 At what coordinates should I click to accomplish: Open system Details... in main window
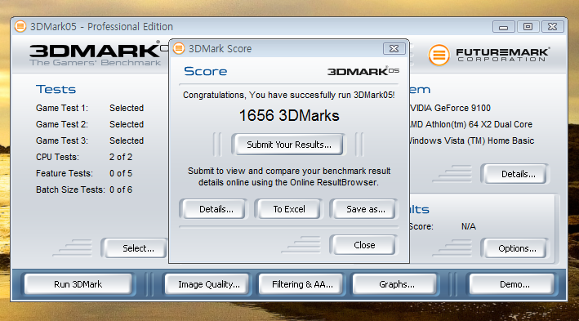(x=516, y=174)
